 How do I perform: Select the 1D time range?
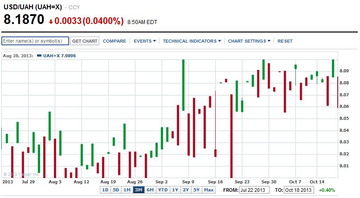click(105, 190)
